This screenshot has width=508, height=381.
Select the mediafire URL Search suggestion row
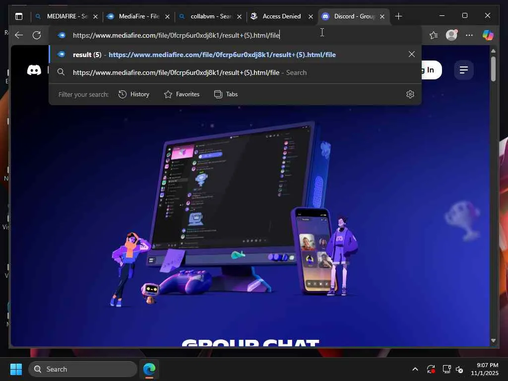coord(235,72)
